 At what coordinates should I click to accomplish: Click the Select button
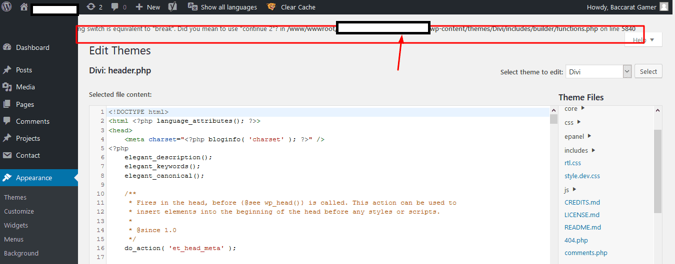tap(648, 71)
